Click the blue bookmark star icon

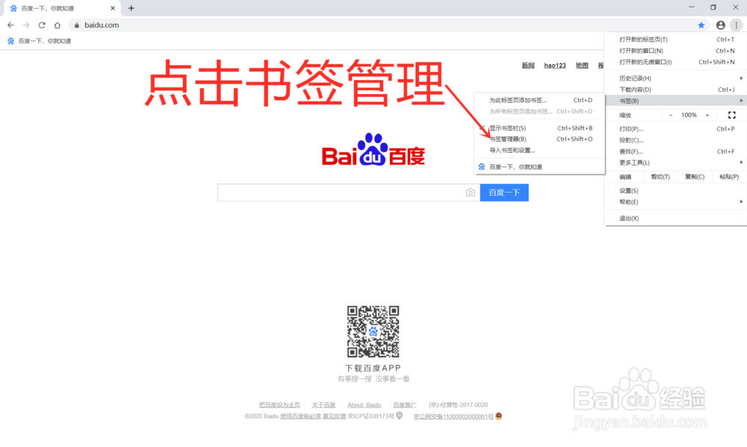[701, 25]
